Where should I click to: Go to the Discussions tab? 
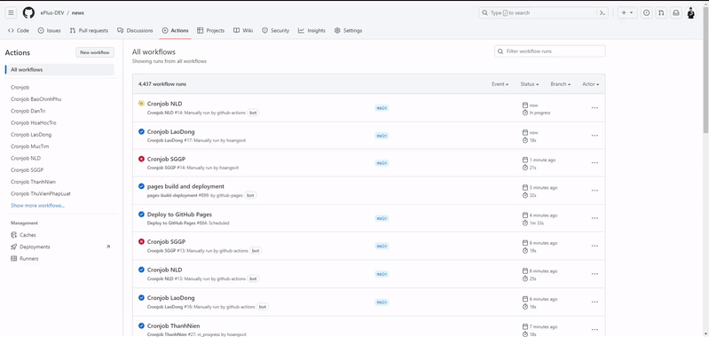tap(135, 31)
